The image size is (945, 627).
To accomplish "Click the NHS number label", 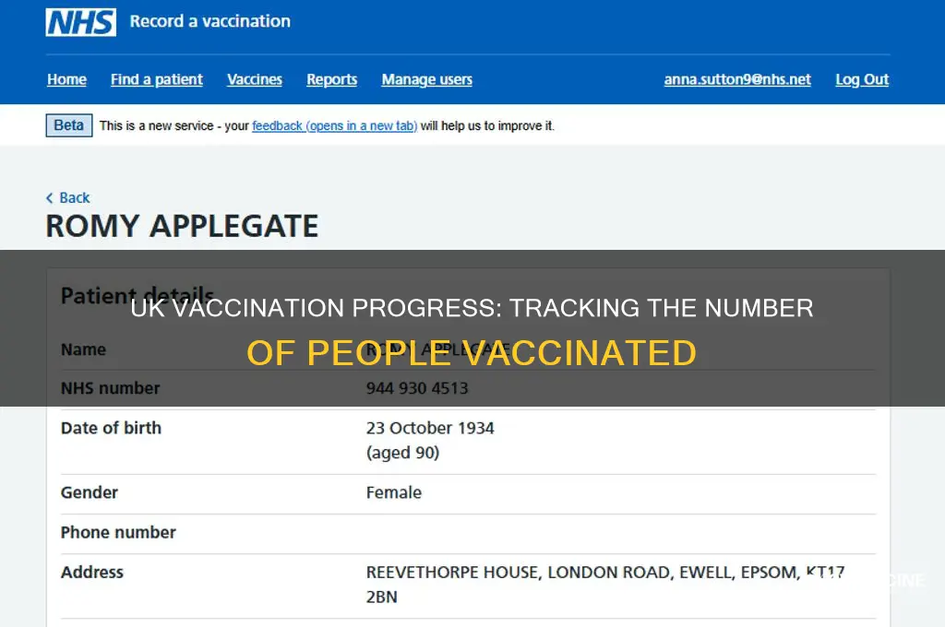I will coord(111,388).
